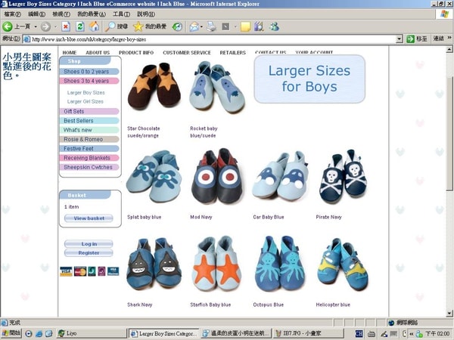Open Pirate Navy skull shoe thumbnail
This screenshot has width=454, height=340.
[x=343, y=176]
